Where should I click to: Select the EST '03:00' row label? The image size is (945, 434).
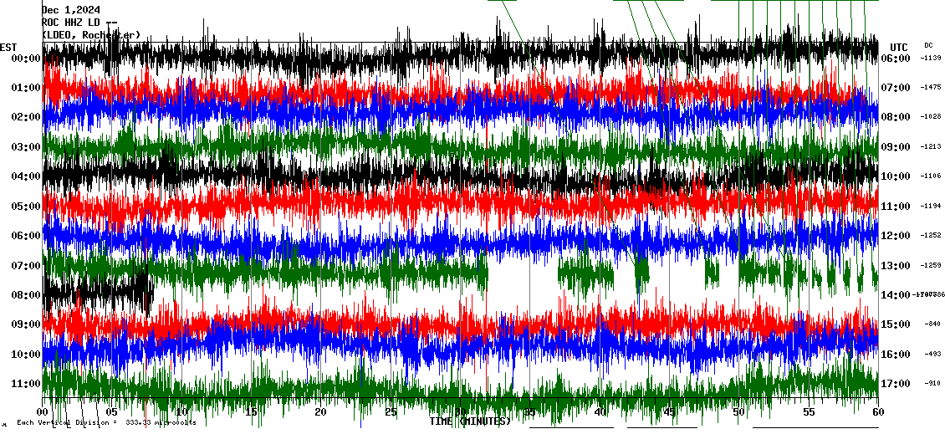click(25, 147)
